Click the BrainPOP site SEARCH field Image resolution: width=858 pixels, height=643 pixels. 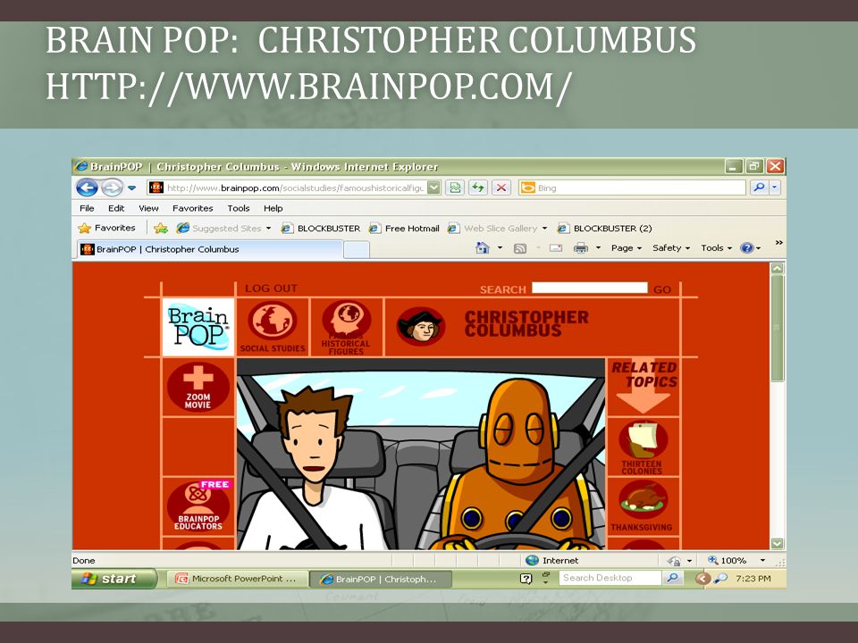(589, 288)
